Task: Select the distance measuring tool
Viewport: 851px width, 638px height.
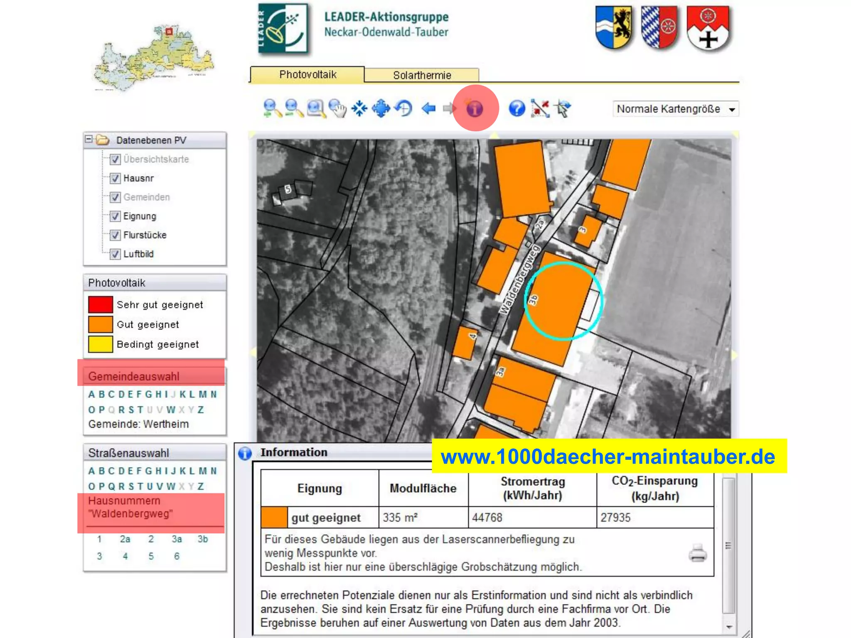Action: tap(540, 108)
